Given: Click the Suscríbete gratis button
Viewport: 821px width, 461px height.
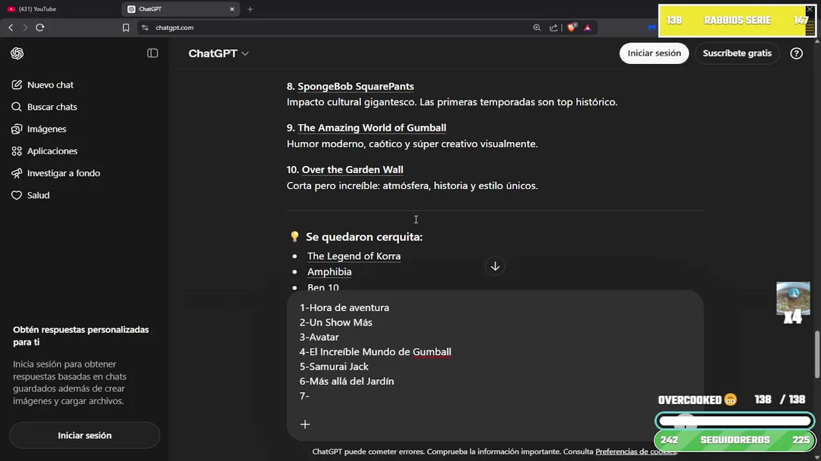Looking at the screenshot, I should coord(737,53).
